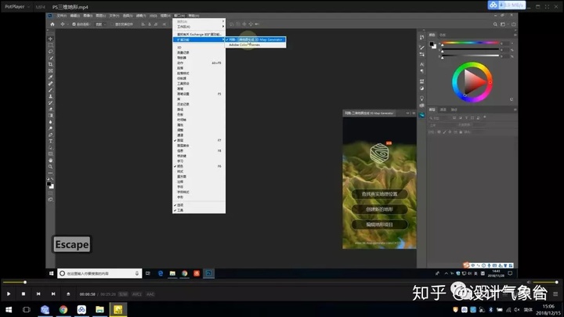
Task: Toggle the checked 图层 F7 menu item
Action: pyautogui.click(x=199, y=141)
